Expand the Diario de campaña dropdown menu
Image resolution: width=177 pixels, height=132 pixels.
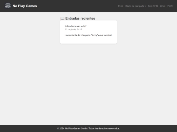coord(136,6)
